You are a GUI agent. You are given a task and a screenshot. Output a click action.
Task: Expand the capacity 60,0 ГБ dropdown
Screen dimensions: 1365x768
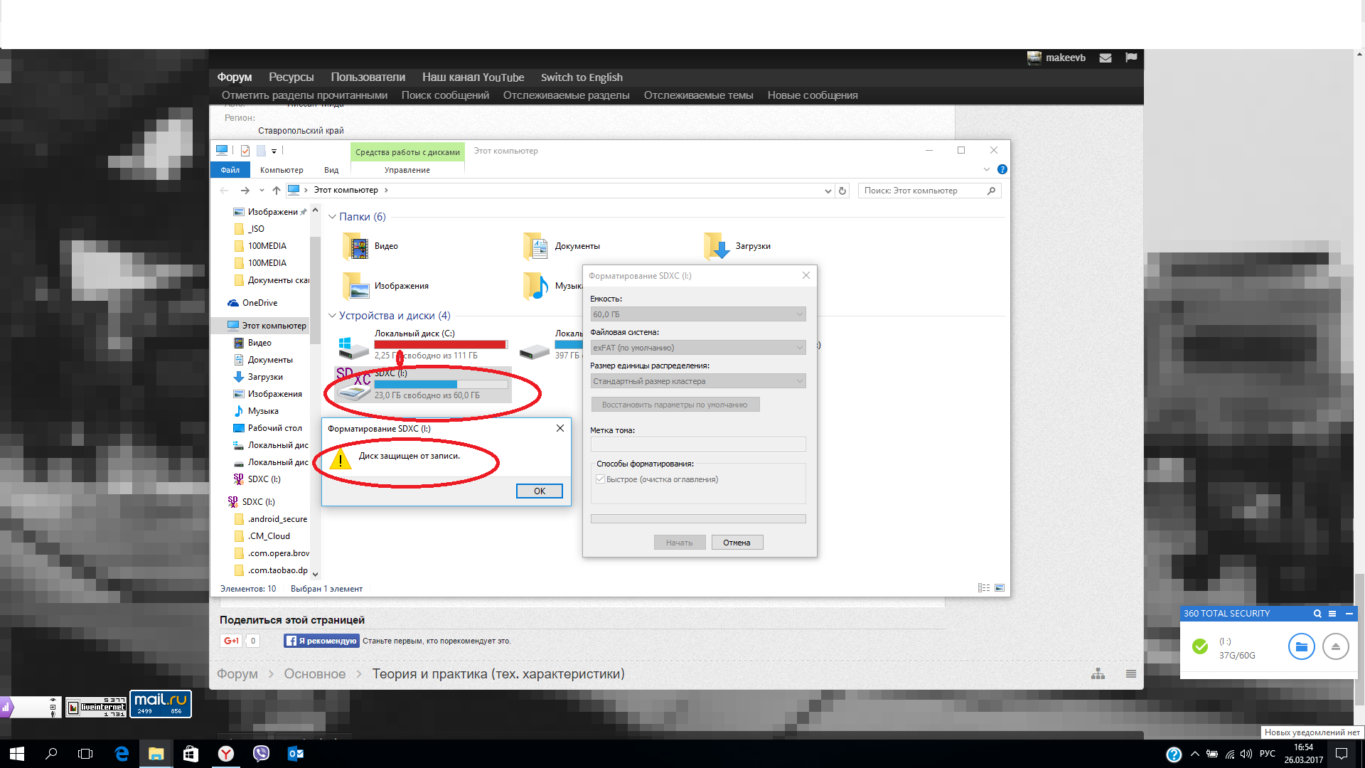coord(697,314)
